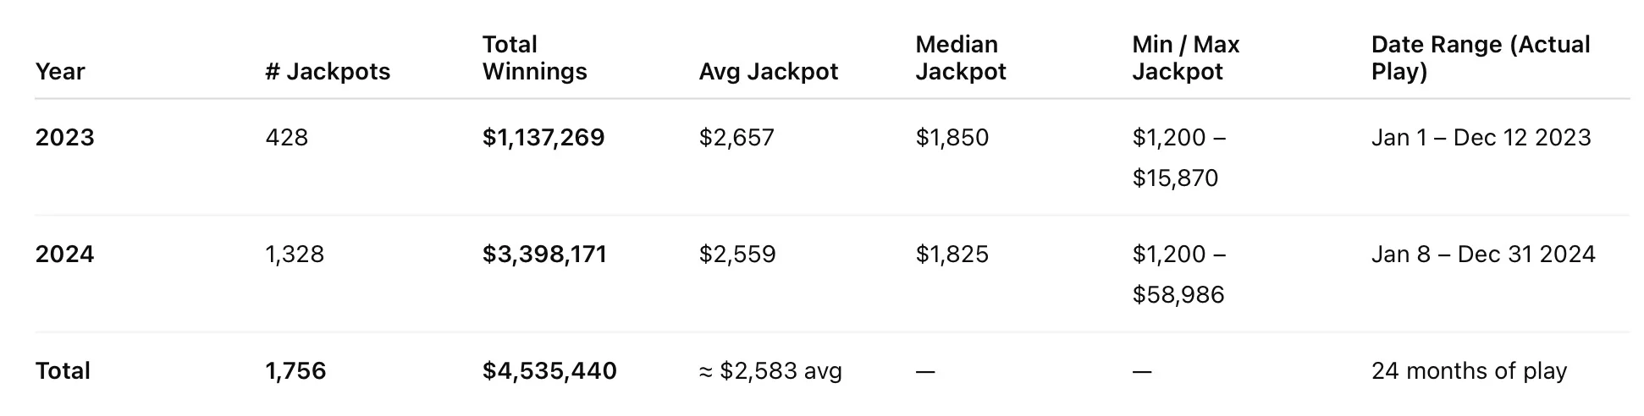1644x416 pixels.
Task: Click the $3,398,171 winnings value
Action: coord(544,255)
